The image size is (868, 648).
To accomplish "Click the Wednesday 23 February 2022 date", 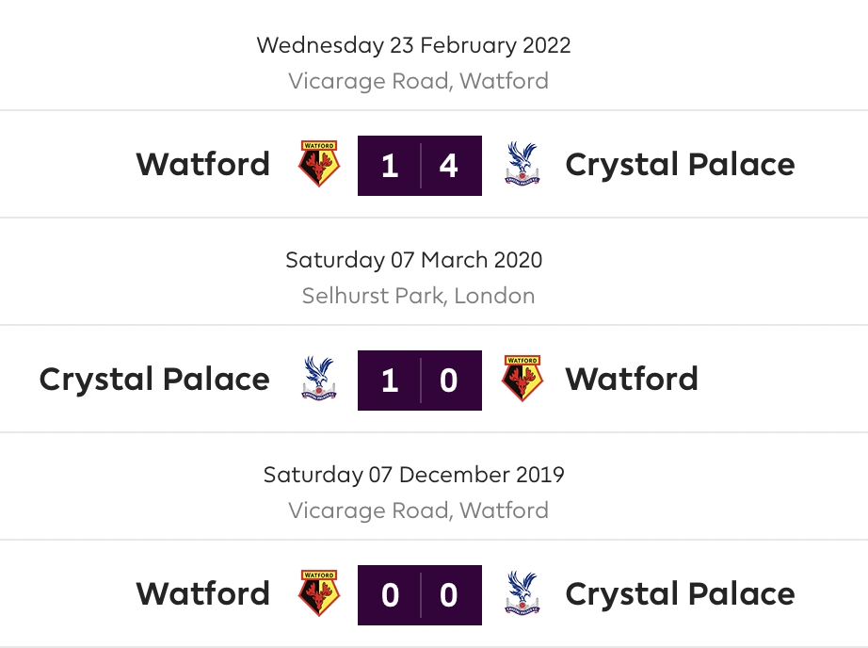I will point(413,45).
